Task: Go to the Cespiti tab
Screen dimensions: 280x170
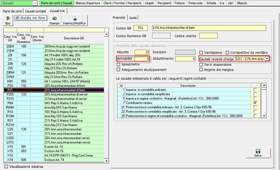Action: coord(149,3)
